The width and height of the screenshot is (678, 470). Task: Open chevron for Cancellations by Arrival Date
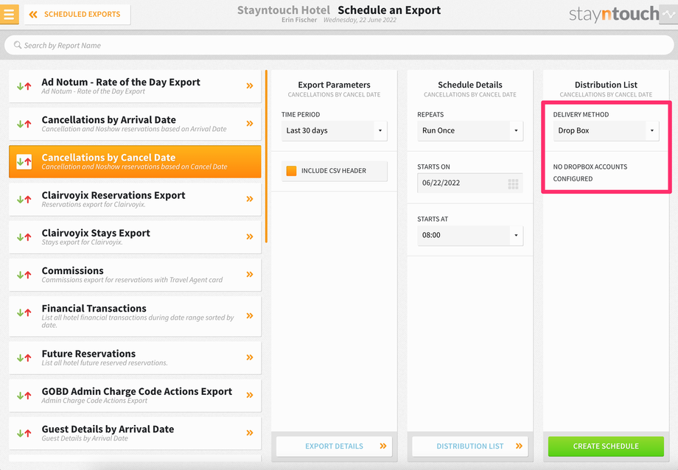tap(250, 124)
